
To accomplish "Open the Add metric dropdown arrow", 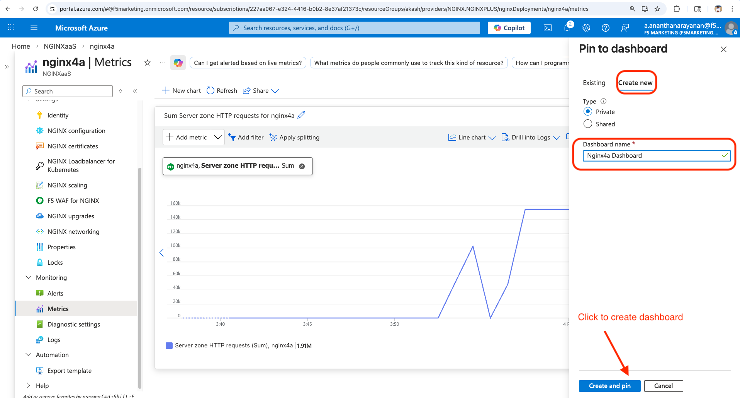I will tap(218, 137).
